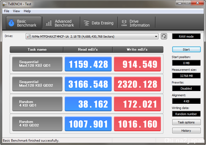Click write result 914.549
This screenshot has width=206, height=145.
pos(137,64)
